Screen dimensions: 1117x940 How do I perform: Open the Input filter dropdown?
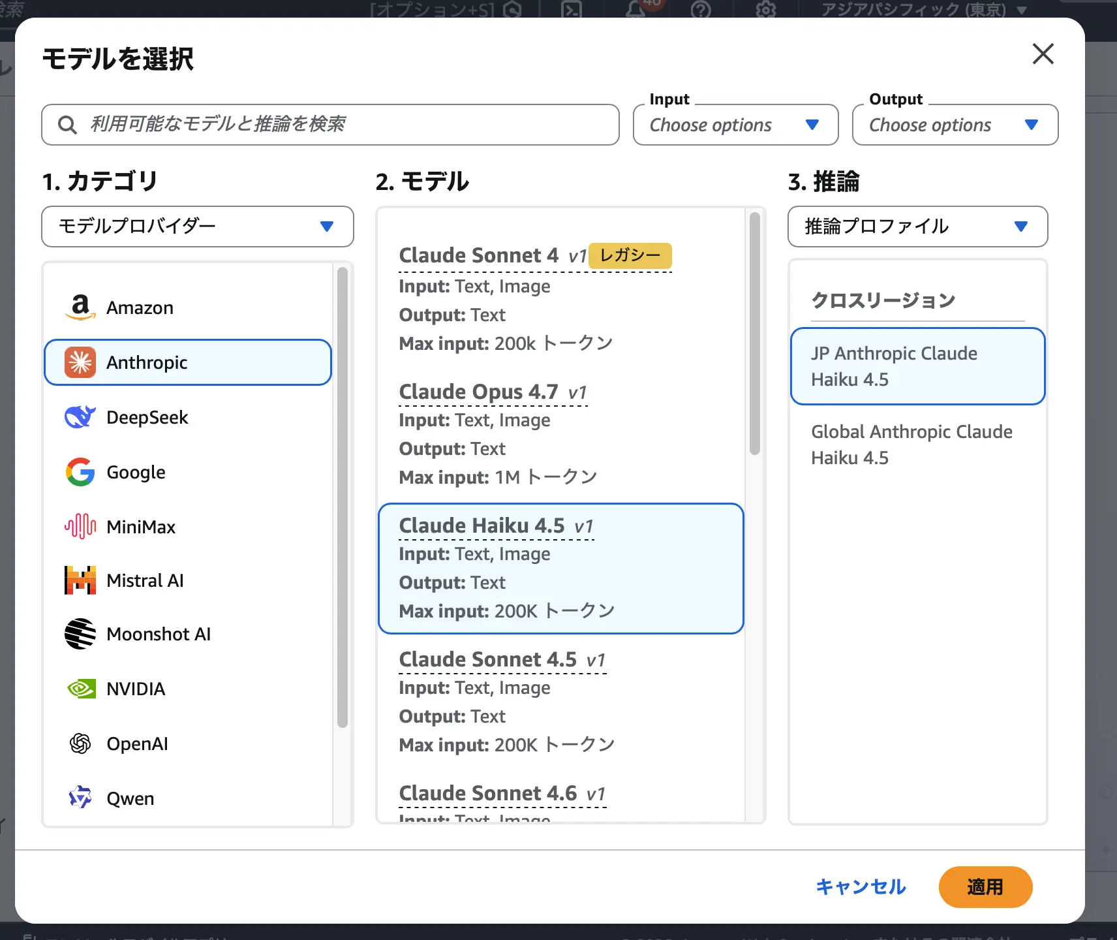735,125
